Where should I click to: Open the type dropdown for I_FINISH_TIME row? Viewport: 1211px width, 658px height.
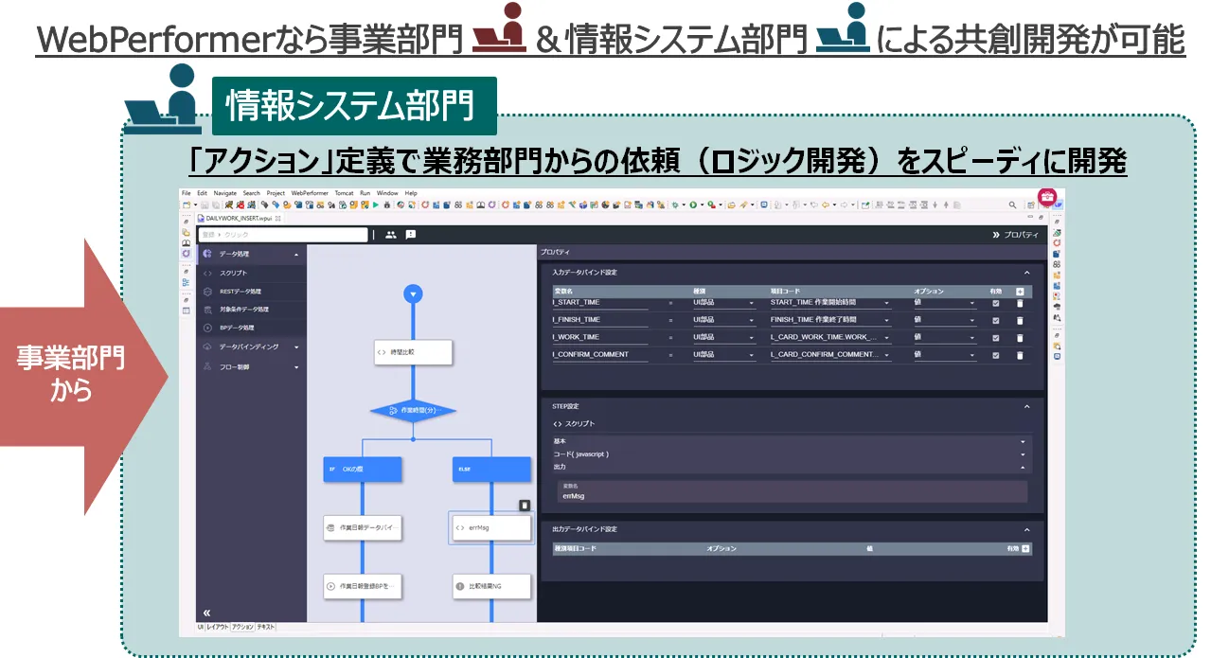pyautogui.click(x=724, y=321)
